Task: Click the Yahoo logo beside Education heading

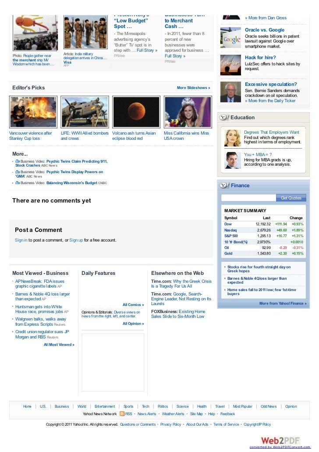Action: pyautogui.click(x=224, y=117)
